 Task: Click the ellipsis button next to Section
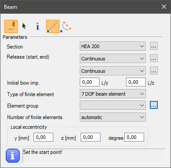point(154,46)
